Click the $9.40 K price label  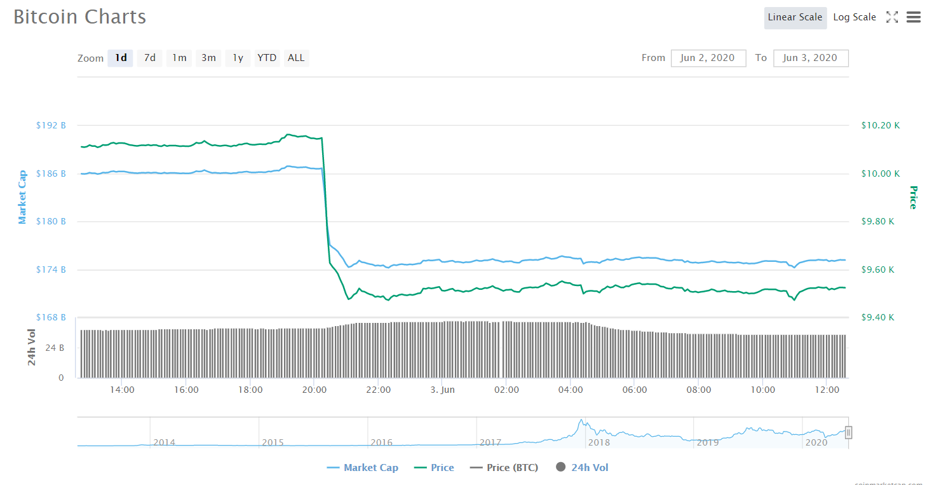(878, 318)
